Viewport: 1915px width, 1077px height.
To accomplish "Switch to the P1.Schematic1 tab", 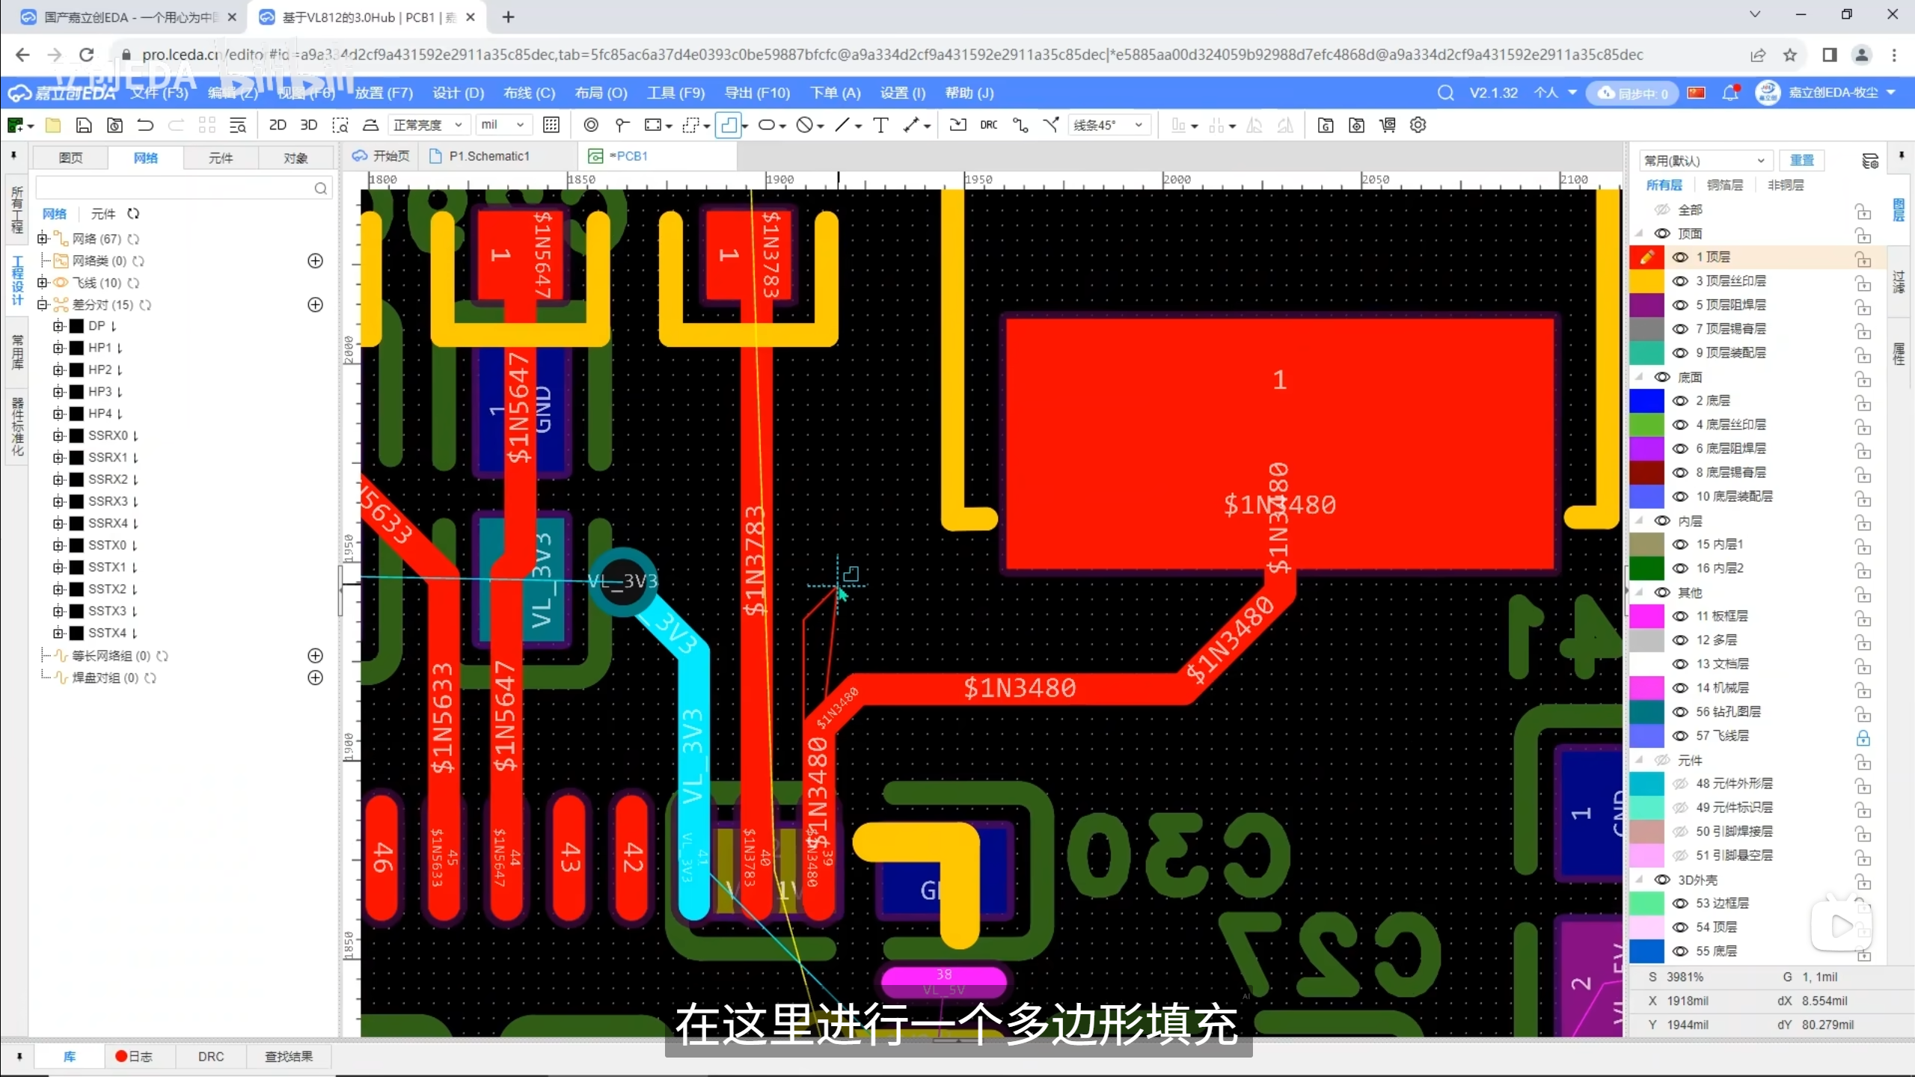I will pos(488,156).
